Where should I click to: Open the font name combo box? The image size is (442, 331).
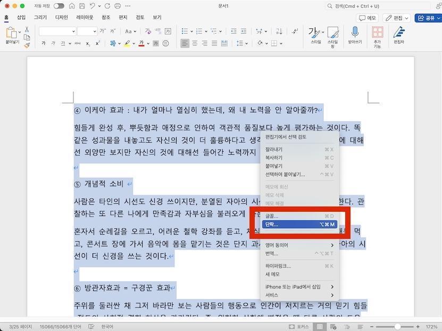click(57, 31)
